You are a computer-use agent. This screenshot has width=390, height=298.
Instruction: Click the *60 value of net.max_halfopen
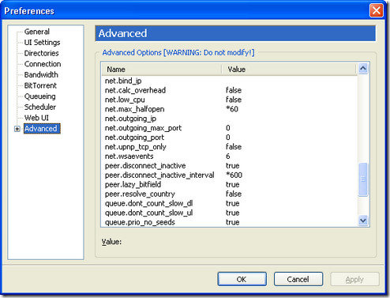pyautogui.click(x=232, y=109)
